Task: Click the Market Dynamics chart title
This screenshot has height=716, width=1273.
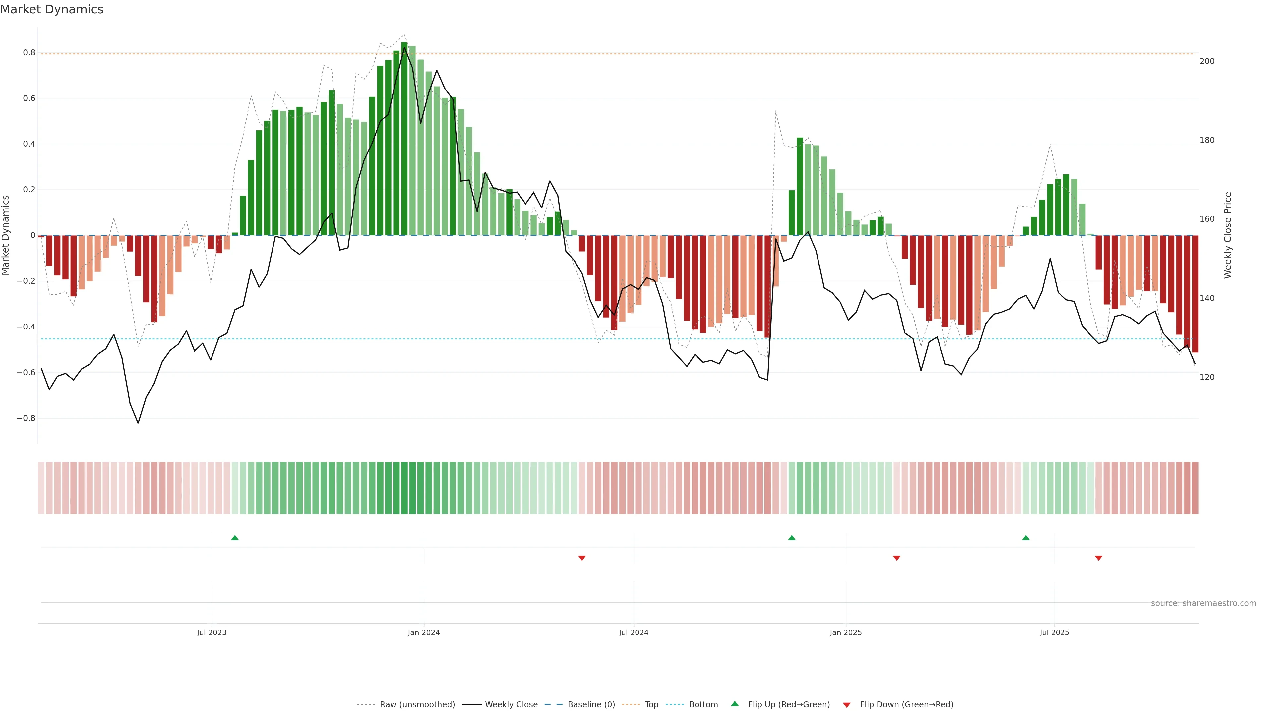Action: pyautogui.click(x=52, y=9)
